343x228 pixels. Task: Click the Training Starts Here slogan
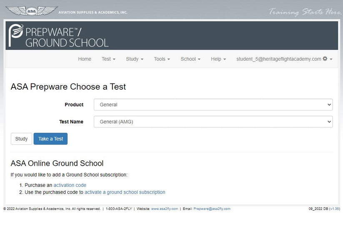tap(305, 12)
